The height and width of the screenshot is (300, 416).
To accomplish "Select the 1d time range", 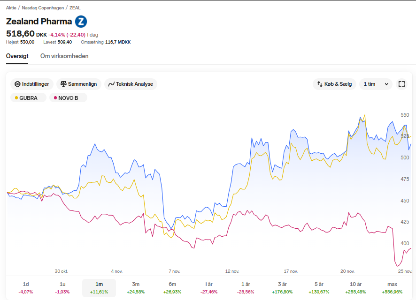I will click(26, 288).
